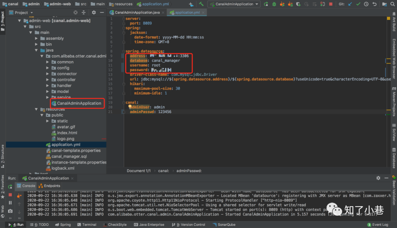Show Git history with the clock icon

(366, 4)
